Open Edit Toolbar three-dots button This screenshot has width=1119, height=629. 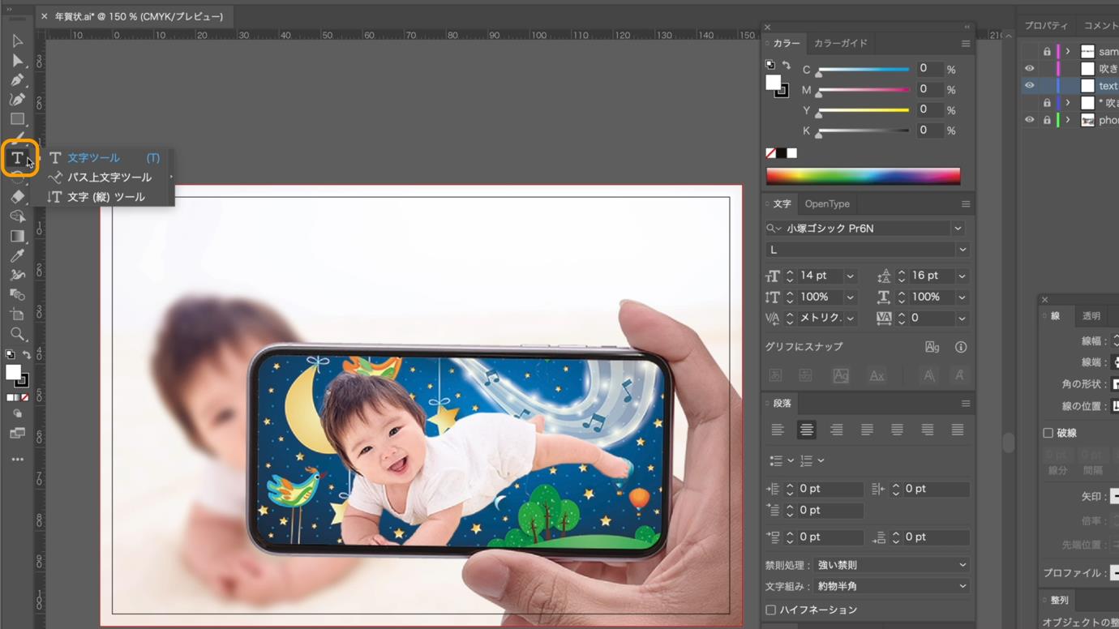(17, 460)
